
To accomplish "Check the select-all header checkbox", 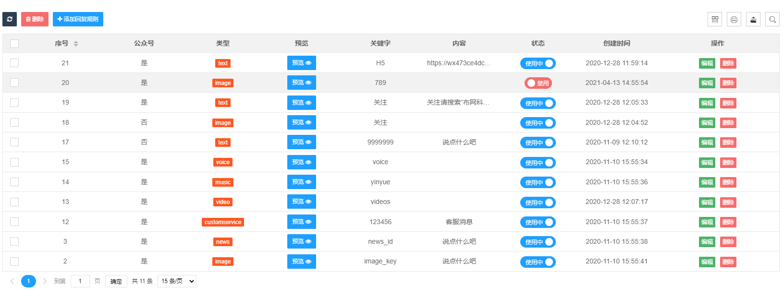I will coord(14,44).
